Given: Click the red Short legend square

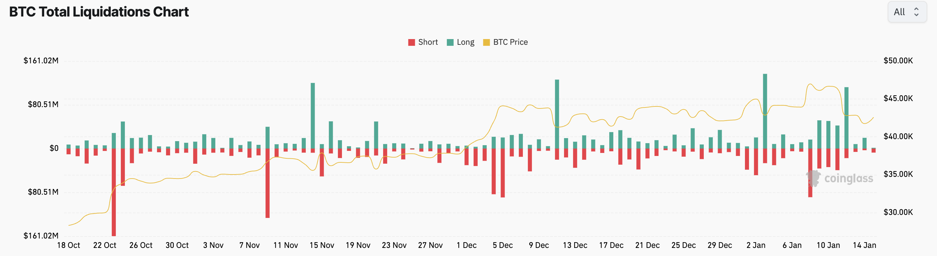Looking at the screenshot, I should (411, 42).
